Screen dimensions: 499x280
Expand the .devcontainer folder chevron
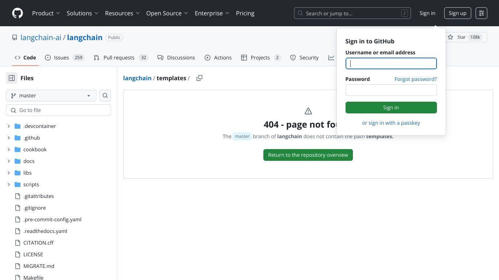9,126
